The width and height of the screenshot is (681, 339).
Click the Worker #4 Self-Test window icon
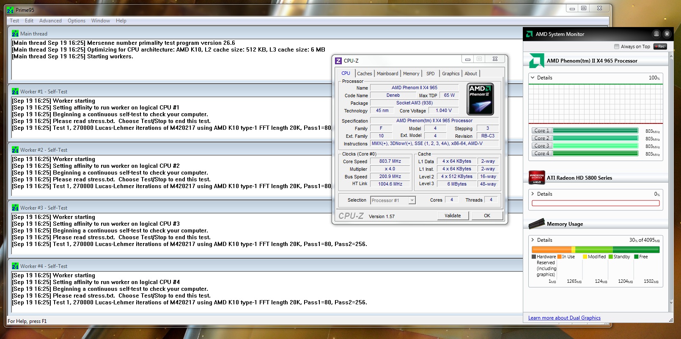15,266
